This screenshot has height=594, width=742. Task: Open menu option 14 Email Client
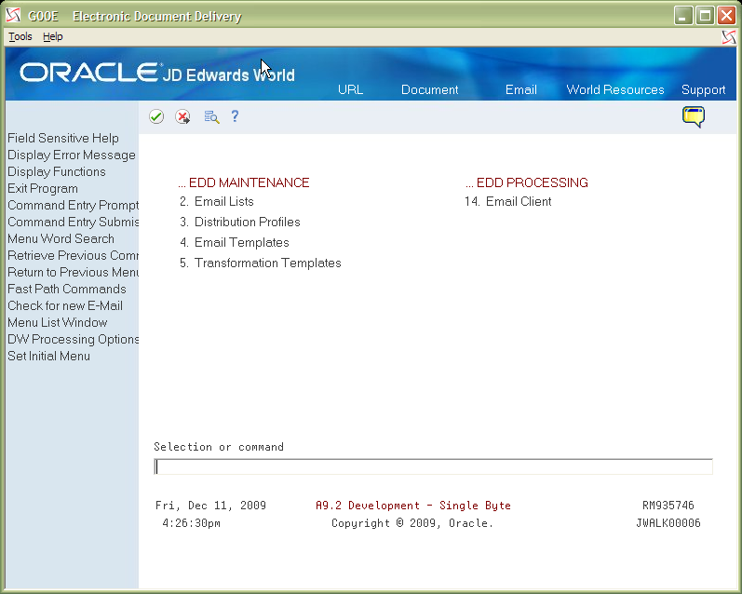click(x=507, y=202)
